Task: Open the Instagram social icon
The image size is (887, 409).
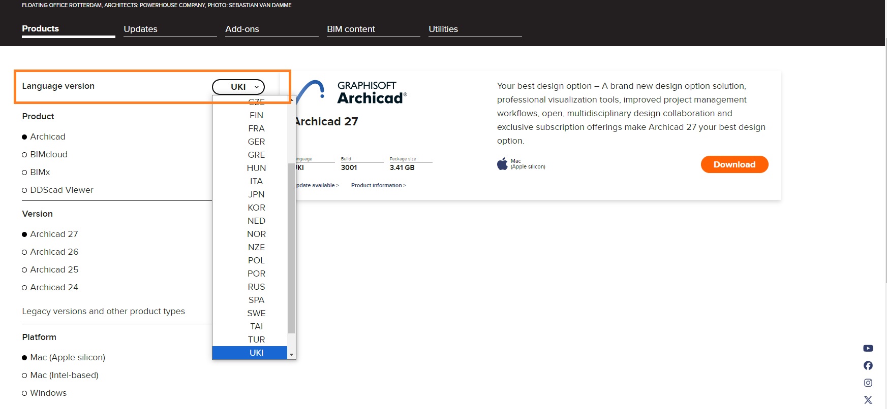Action: (x=868, y=383)
